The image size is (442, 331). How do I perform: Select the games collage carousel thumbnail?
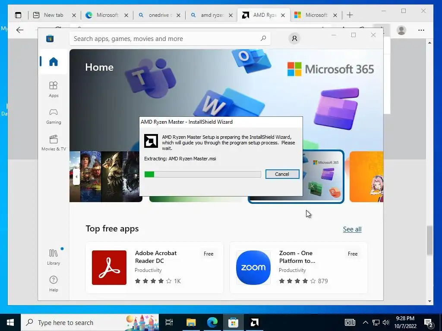(x=106, y=176)
